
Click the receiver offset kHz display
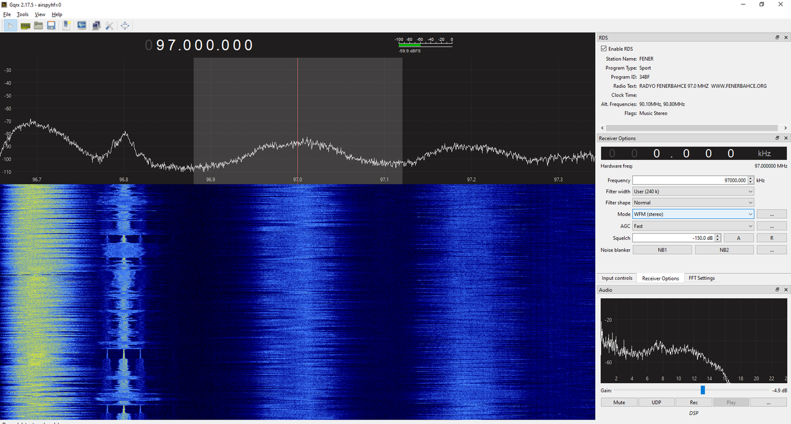(694, 153)
